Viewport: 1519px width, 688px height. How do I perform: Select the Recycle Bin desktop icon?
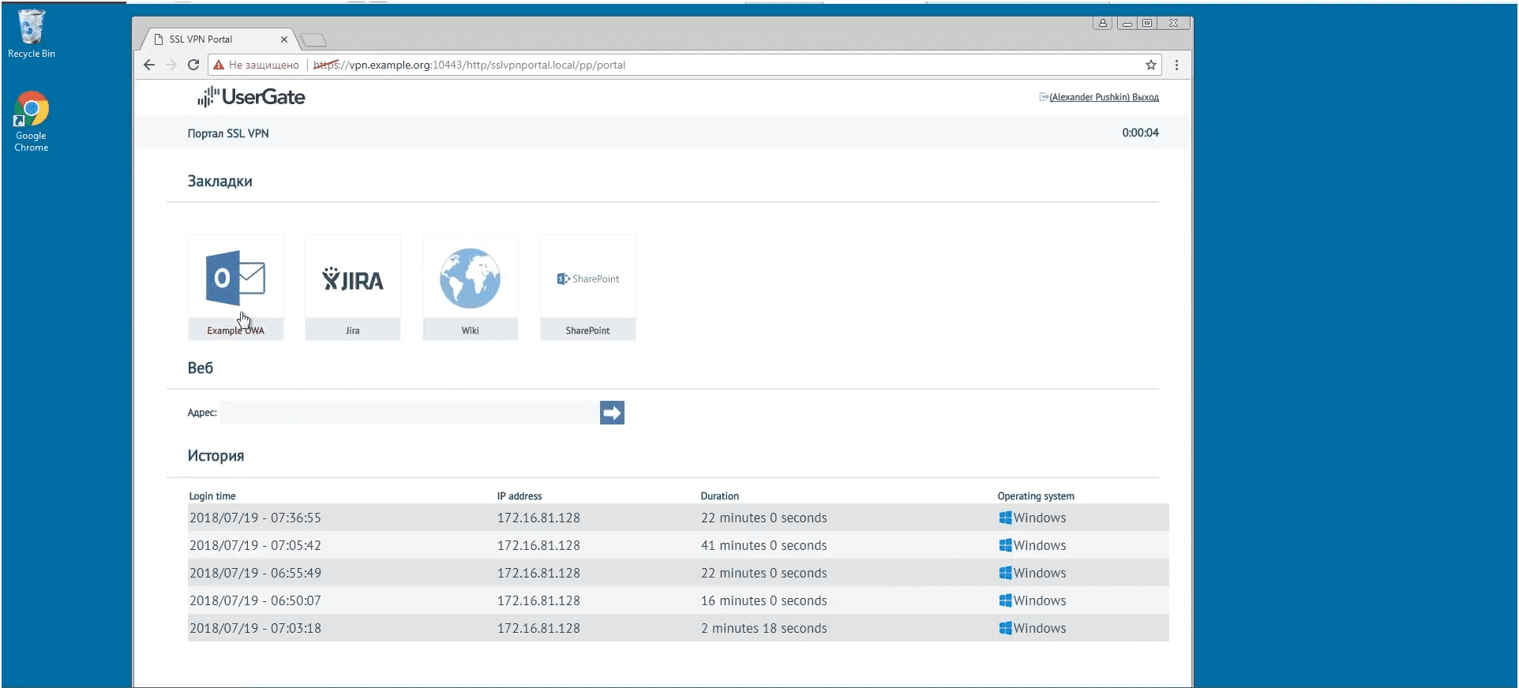pyautogui.click(x=32, y=34)
